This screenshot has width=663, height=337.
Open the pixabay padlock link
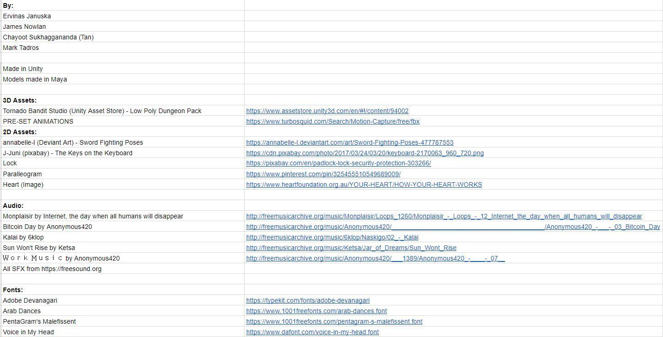tap(339, 163)
